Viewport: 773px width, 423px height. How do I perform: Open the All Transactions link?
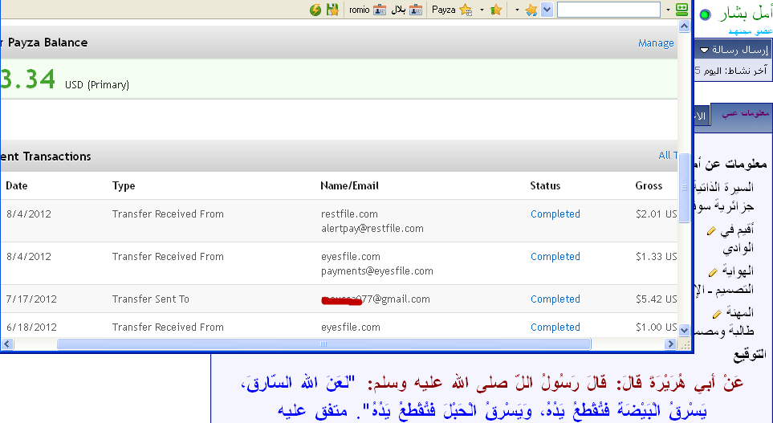668,155
